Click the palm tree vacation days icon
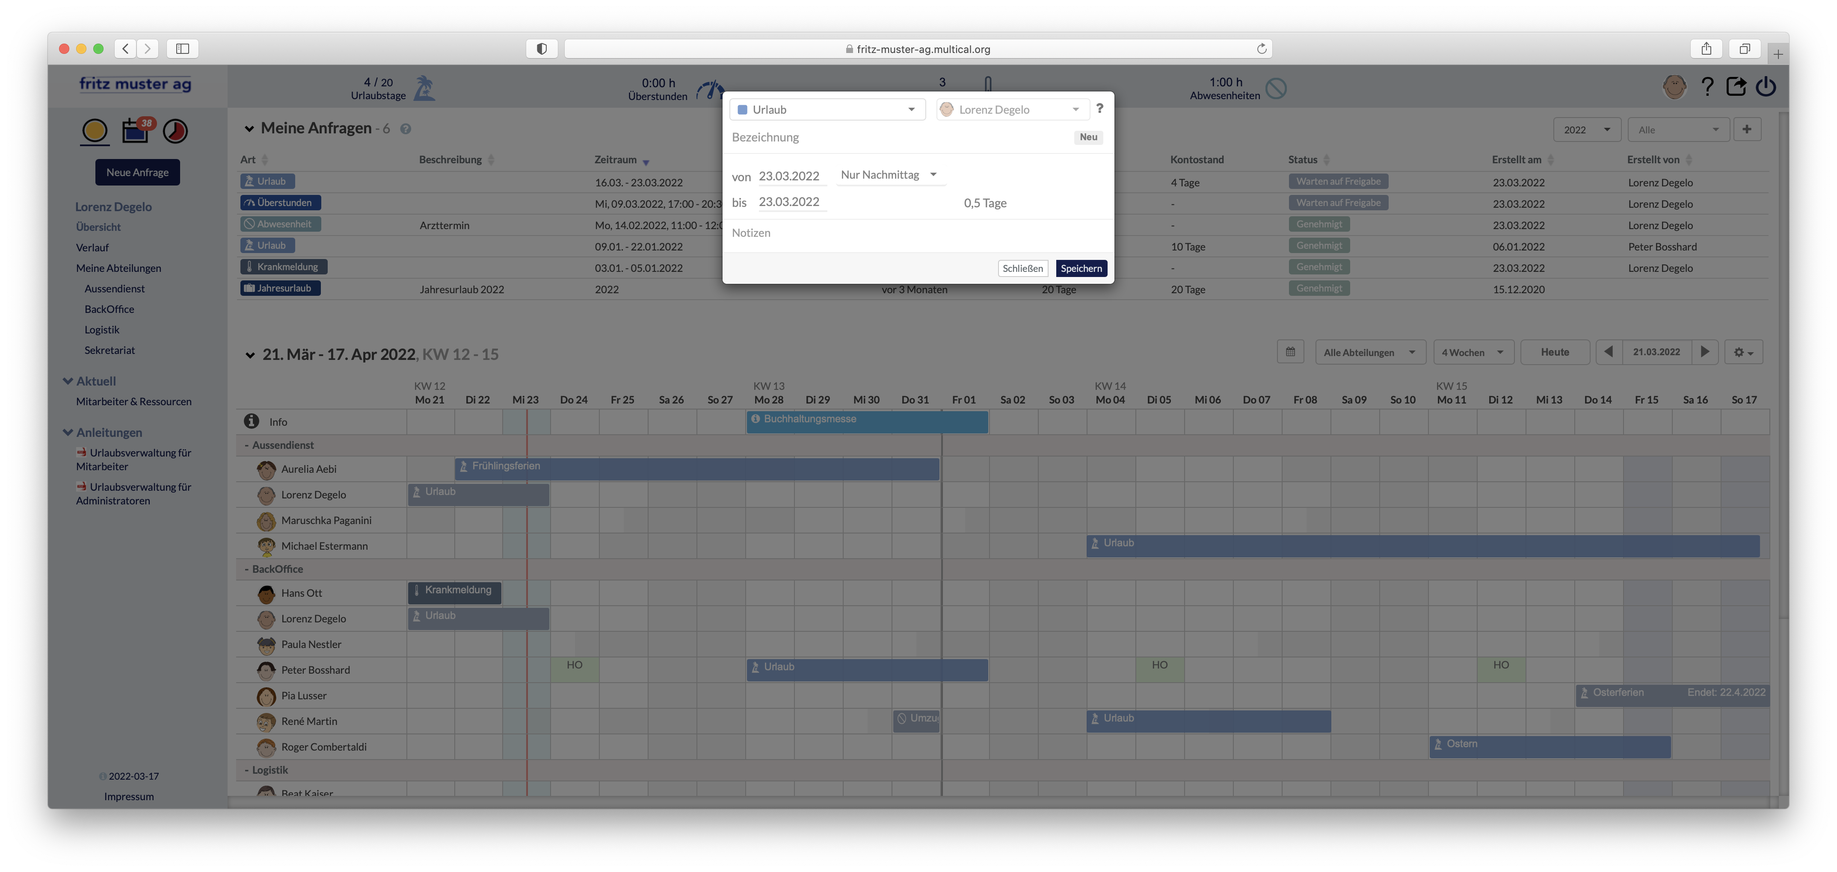Image resolution: width=1837 pixels, height=872 pixels. tap(425, 88)
